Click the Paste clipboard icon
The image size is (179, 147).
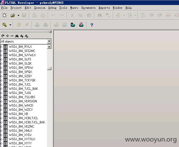click(89, 15)
